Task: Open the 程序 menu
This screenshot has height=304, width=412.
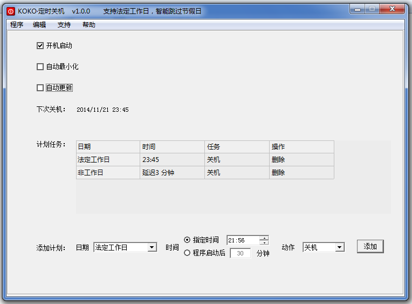Action: click(x=17, y=25)
